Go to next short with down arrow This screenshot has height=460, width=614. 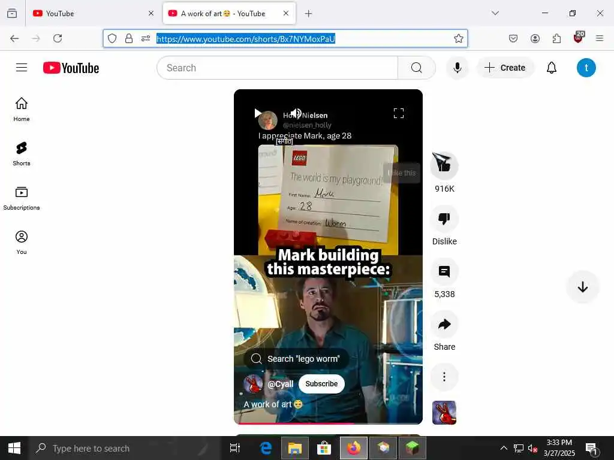[x=582, y=287]
